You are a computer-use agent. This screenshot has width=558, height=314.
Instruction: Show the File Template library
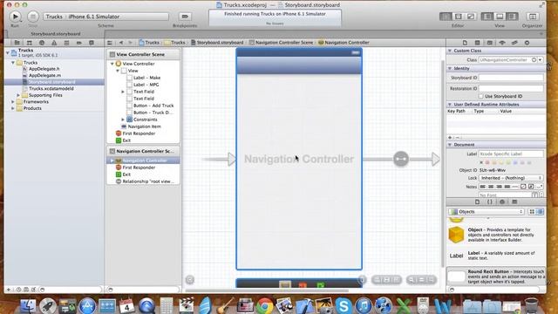[x=477, y=201]
